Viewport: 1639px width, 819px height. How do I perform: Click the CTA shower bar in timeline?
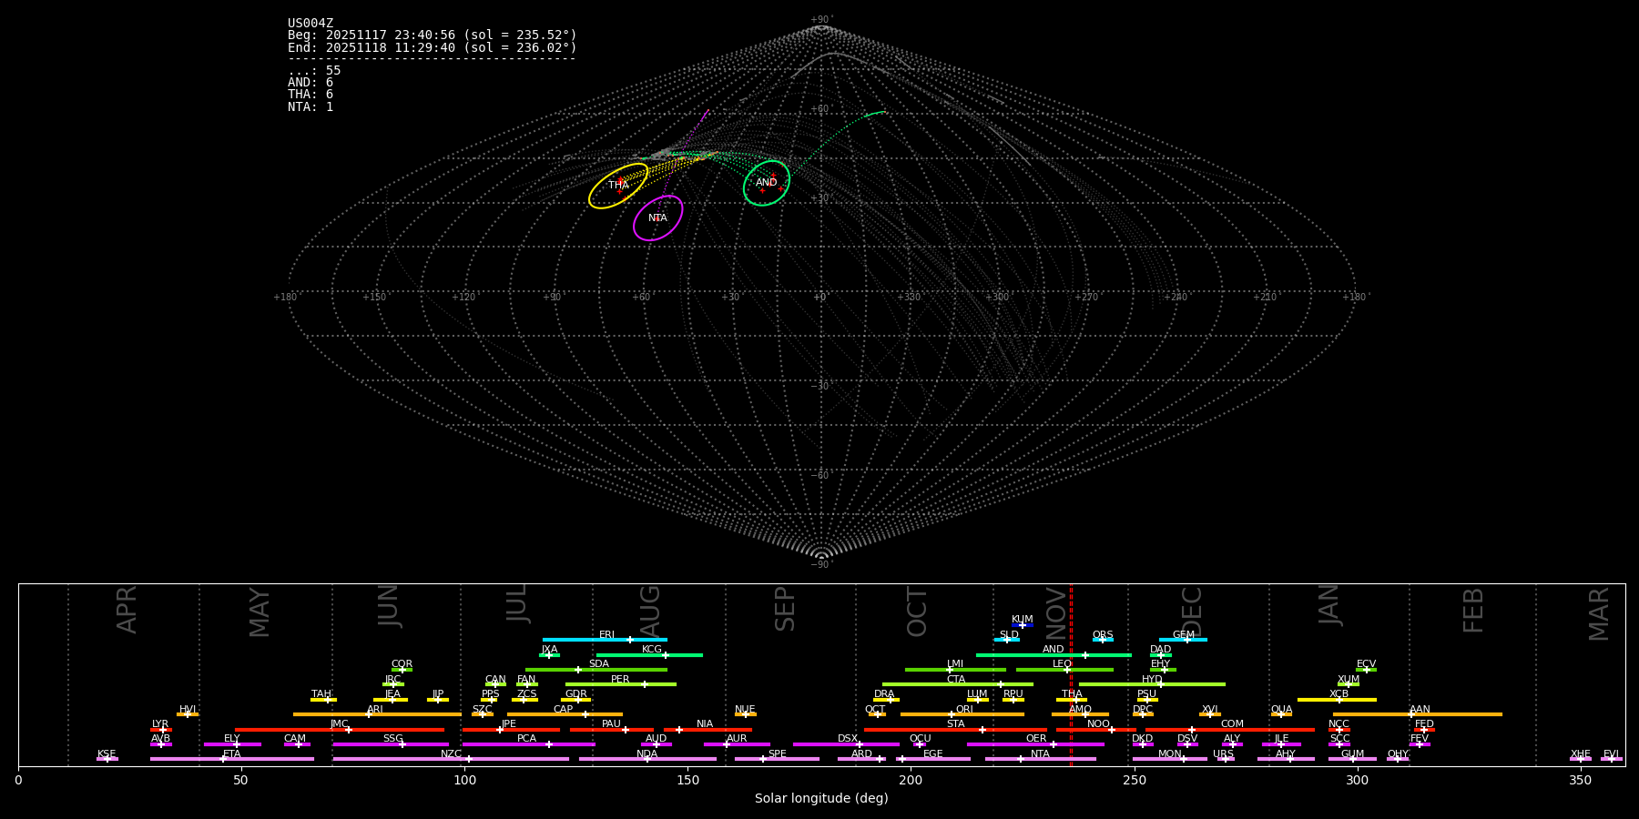[958, 684]
